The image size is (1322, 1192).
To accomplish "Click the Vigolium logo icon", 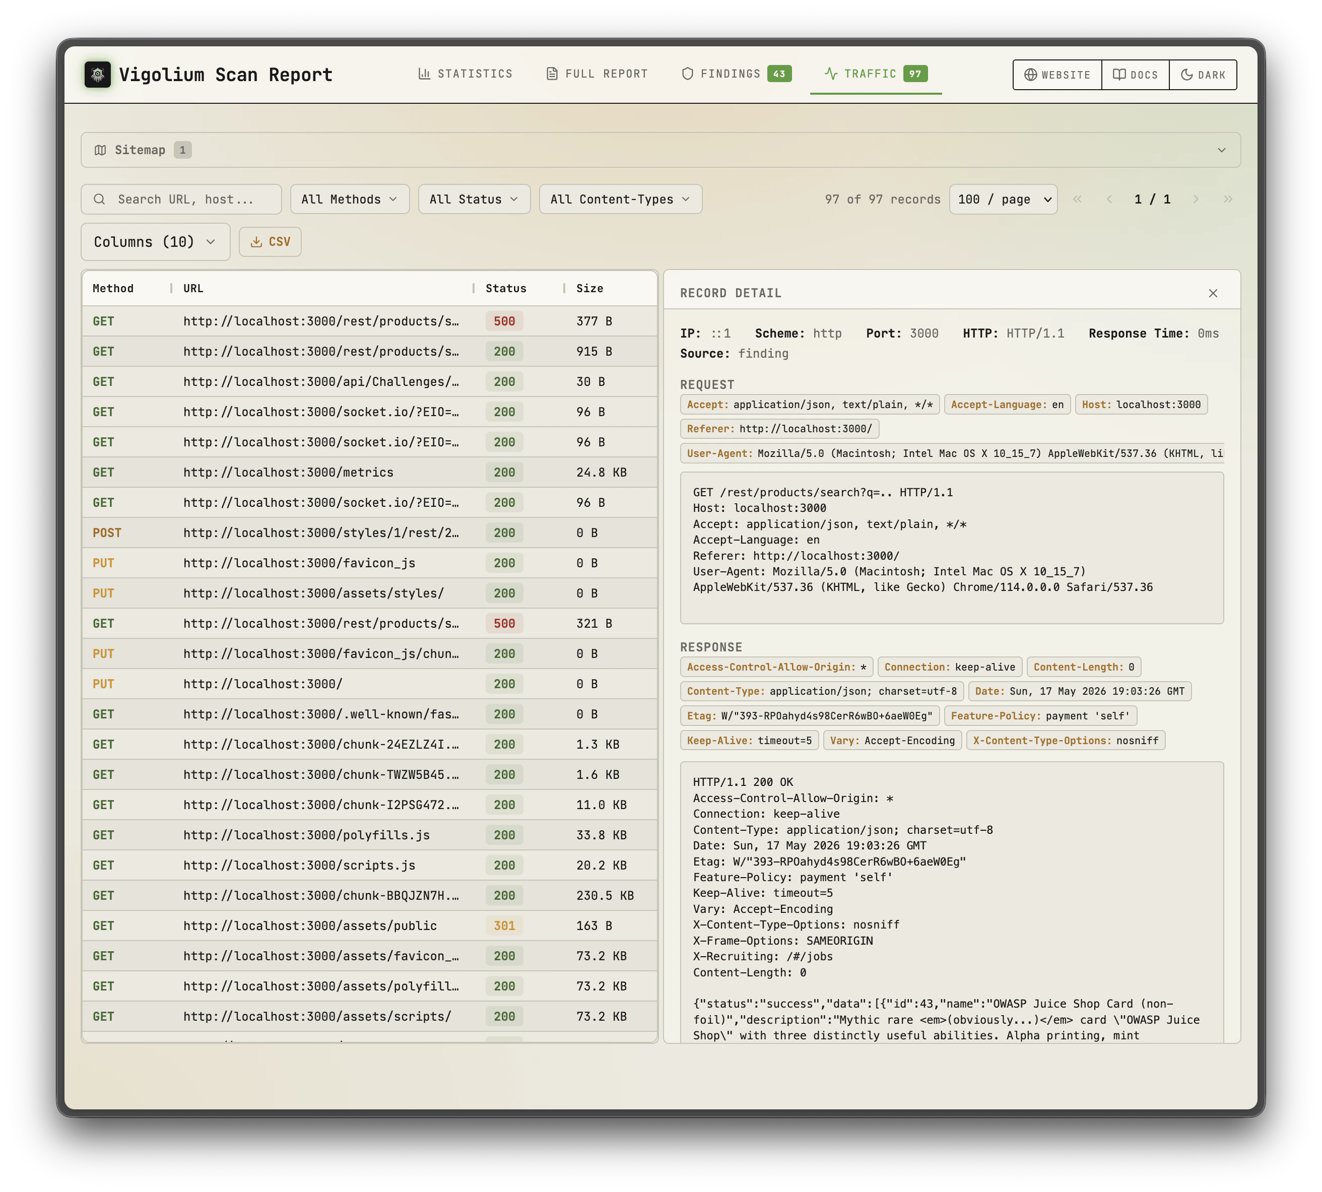I will 98,75.
